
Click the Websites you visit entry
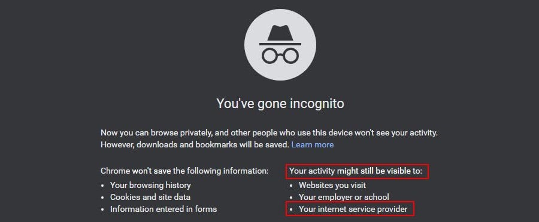pyautogui.click(x=332, y=186)
